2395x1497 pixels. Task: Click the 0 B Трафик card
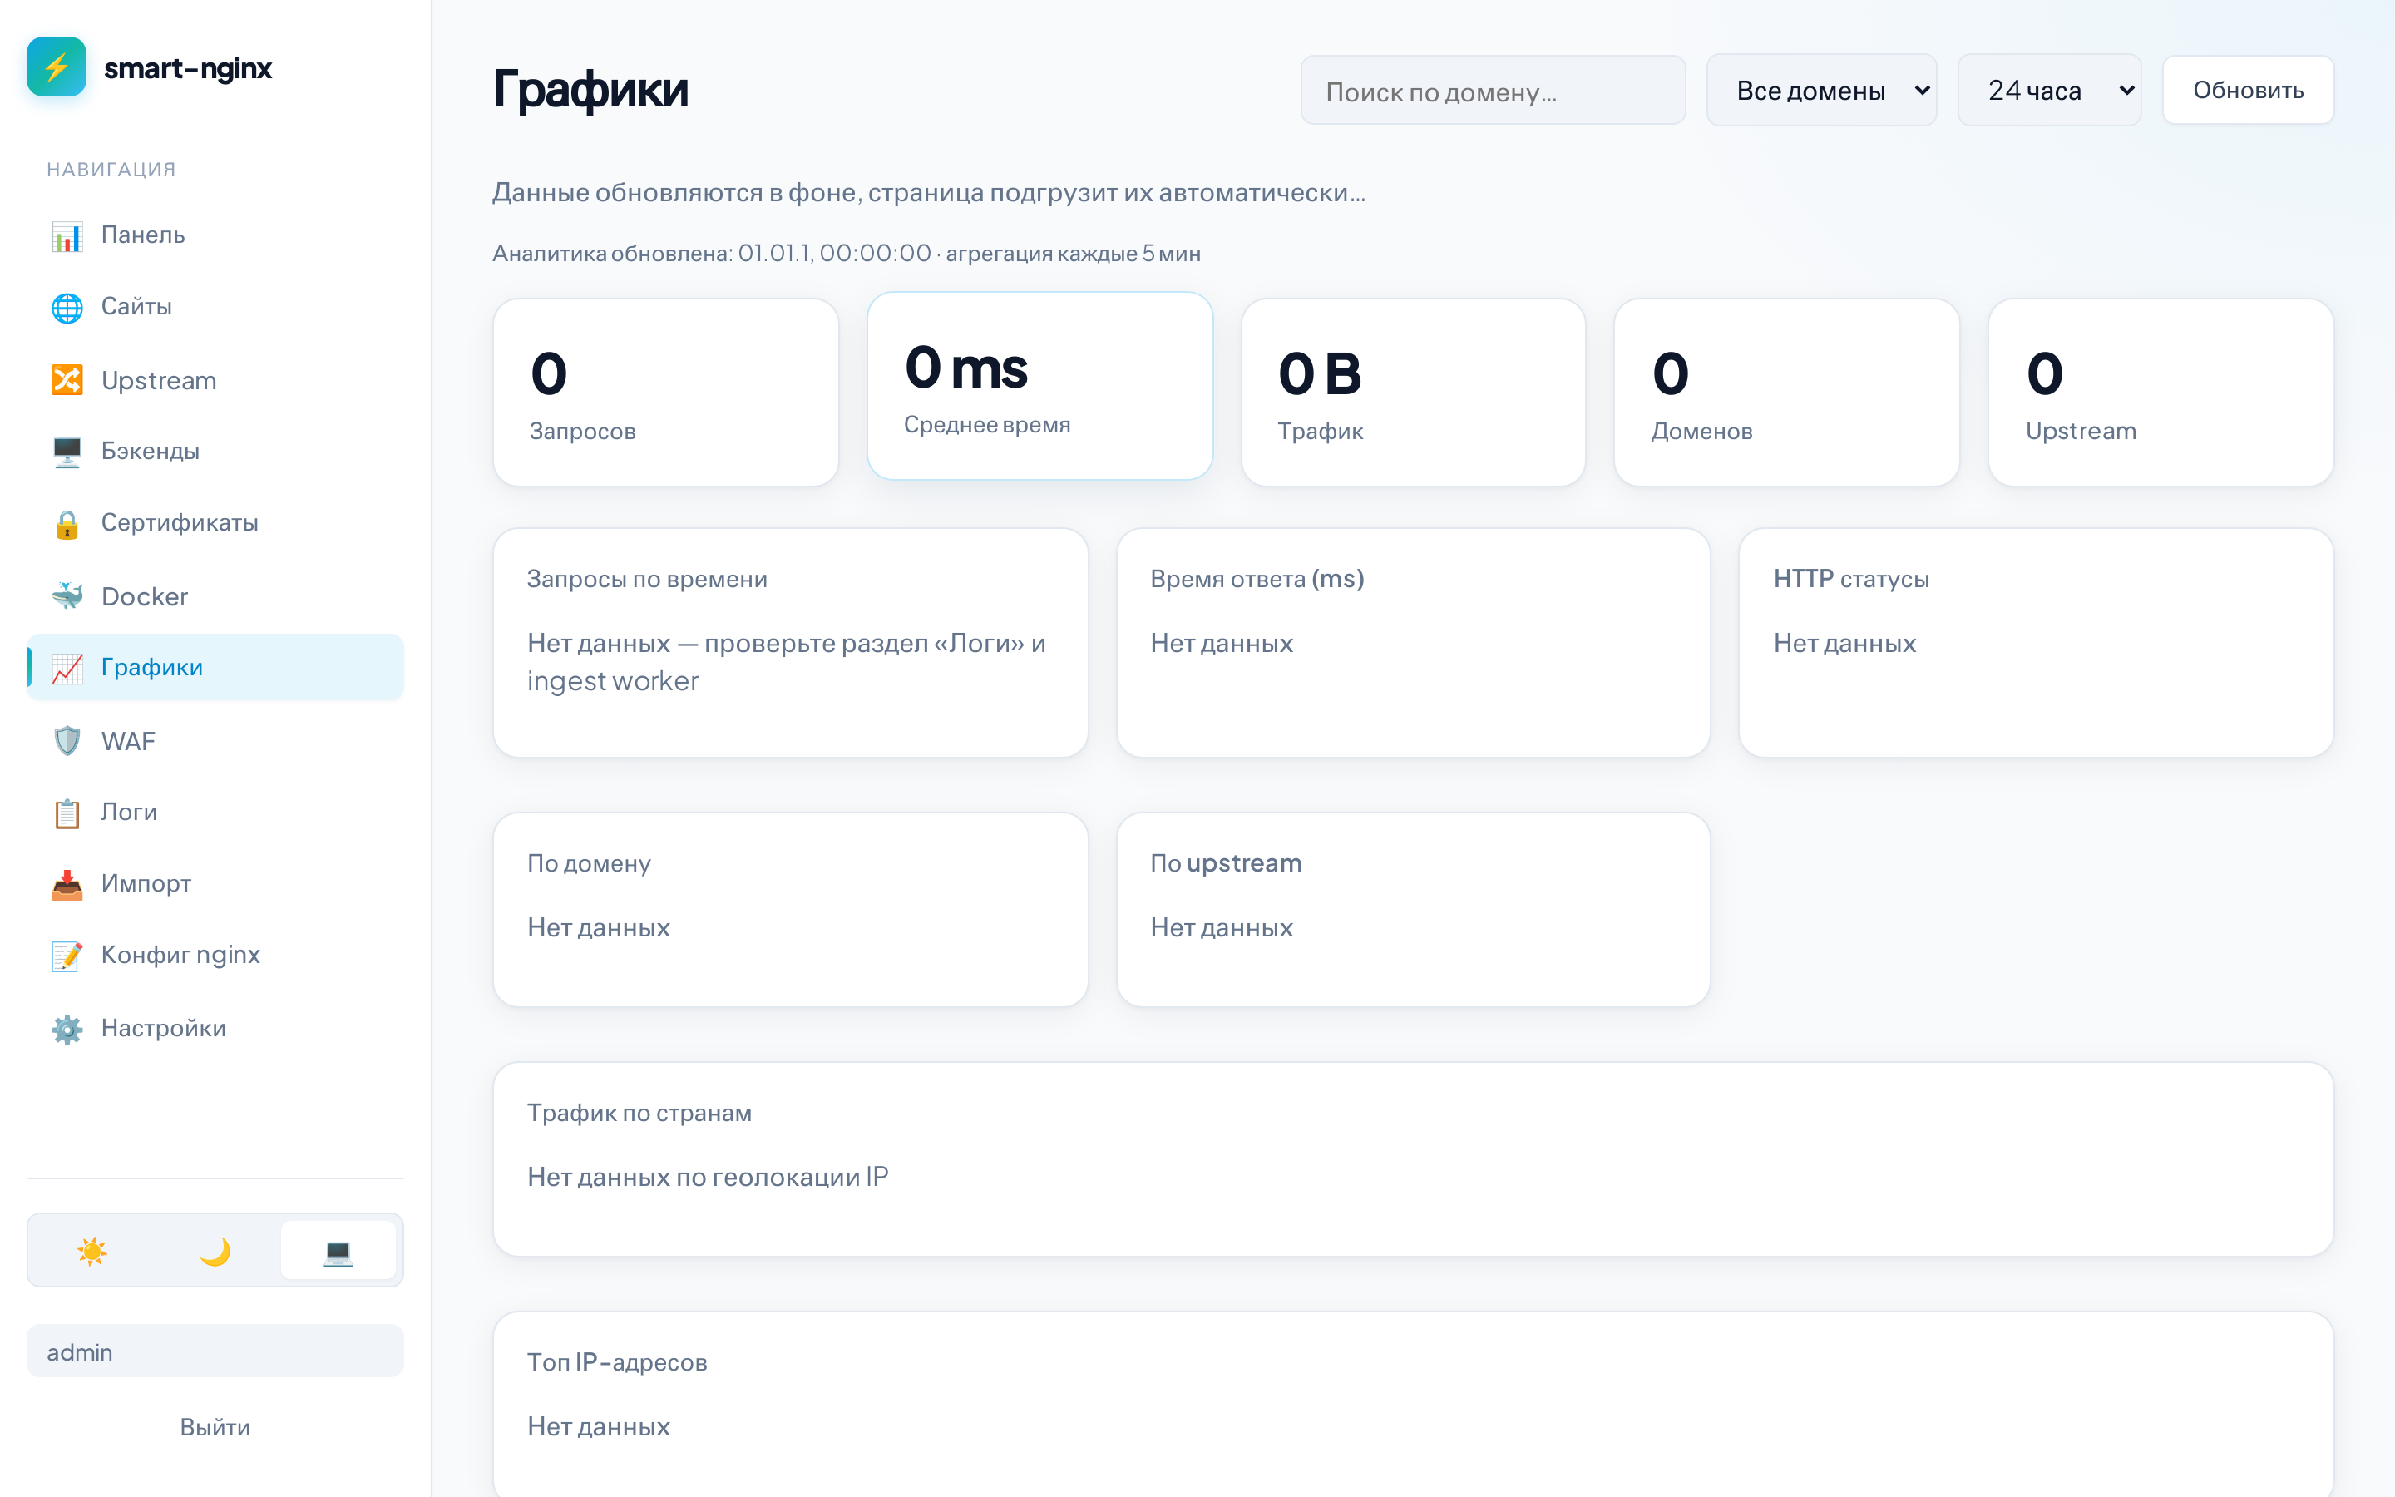click(x=1413, y=392)
